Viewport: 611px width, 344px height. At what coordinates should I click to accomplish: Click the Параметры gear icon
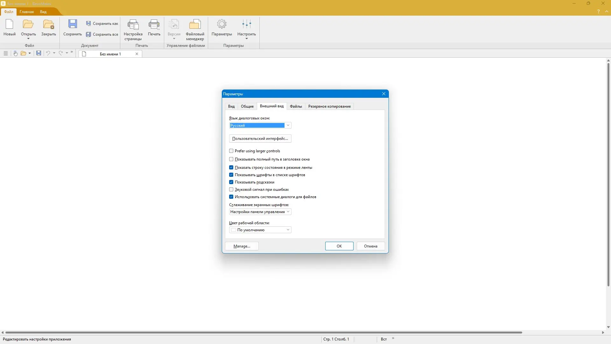pos(221,25)
